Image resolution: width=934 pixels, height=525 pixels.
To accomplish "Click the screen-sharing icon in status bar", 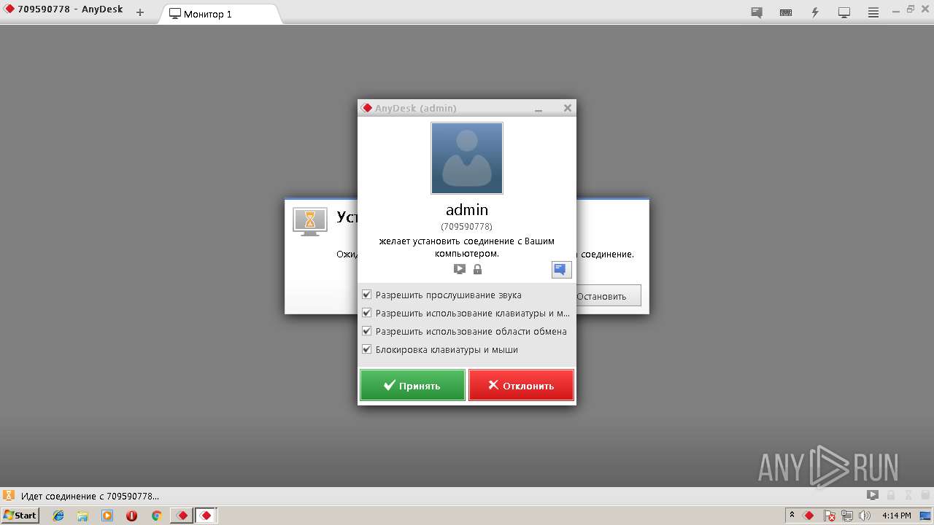I will point(873,495).
